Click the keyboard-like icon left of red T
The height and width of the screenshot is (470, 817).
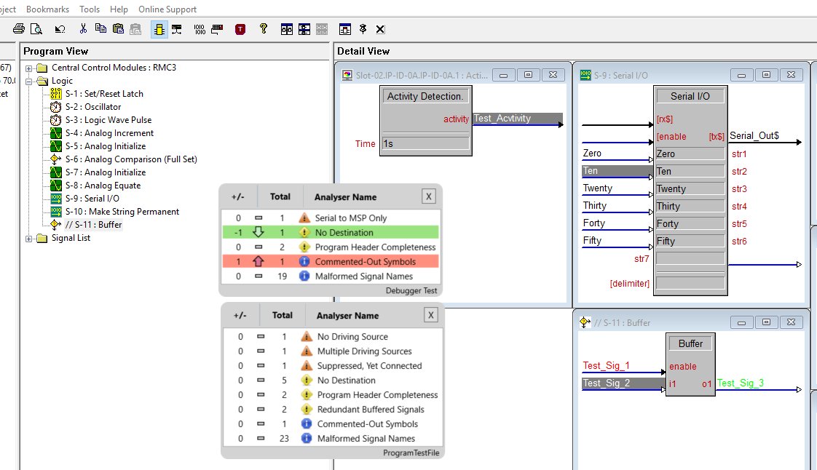pyautogui.click(x=217, y=29)
